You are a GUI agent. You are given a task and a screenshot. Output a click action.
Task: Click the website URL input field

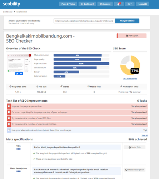click(x=84, y=21)
